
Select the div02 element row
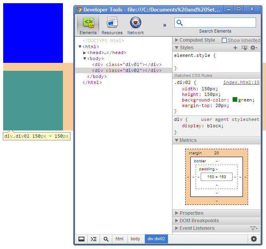[124, 70]
